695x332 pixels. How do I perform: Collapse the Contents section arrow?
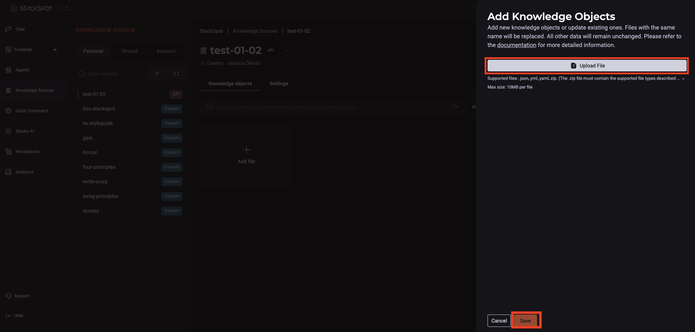point(55,50)
